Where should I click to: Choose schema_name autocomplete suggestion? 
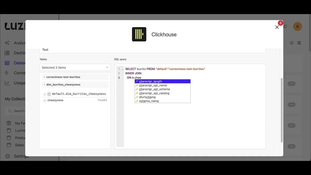point(162,101)
